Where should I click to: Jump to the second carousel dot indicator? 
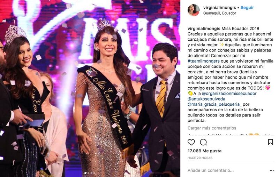(88, 173)
